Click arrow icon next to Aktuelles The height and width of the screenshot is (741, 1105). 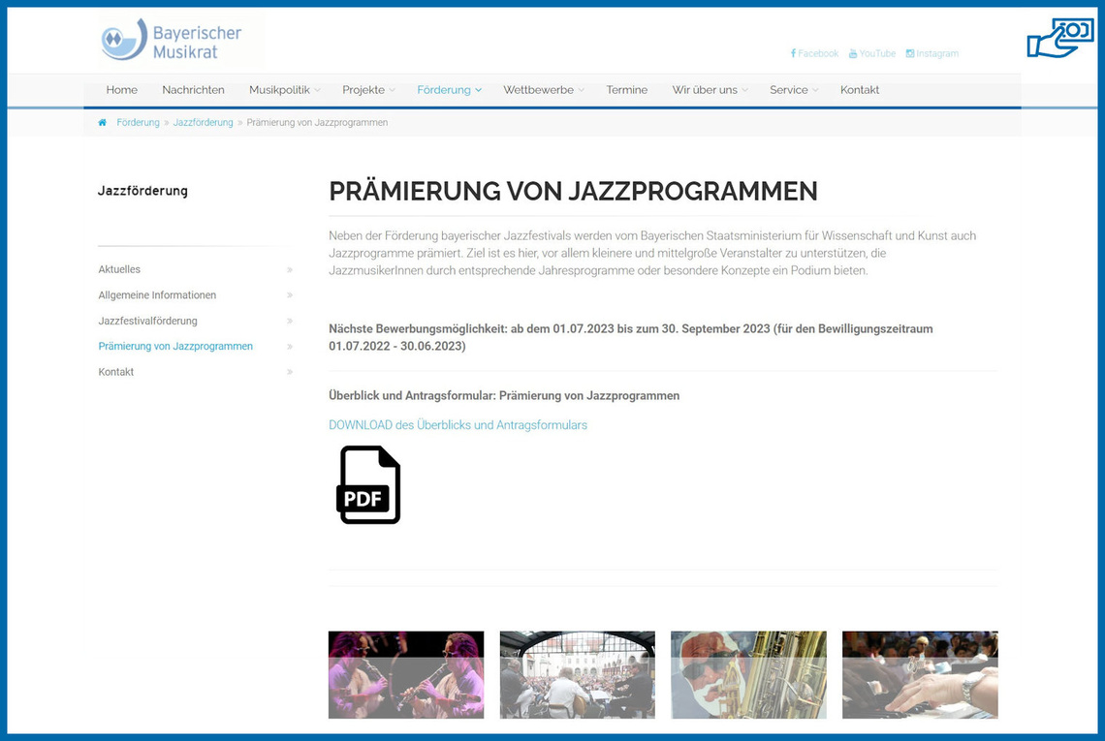(x=290, y=269)
